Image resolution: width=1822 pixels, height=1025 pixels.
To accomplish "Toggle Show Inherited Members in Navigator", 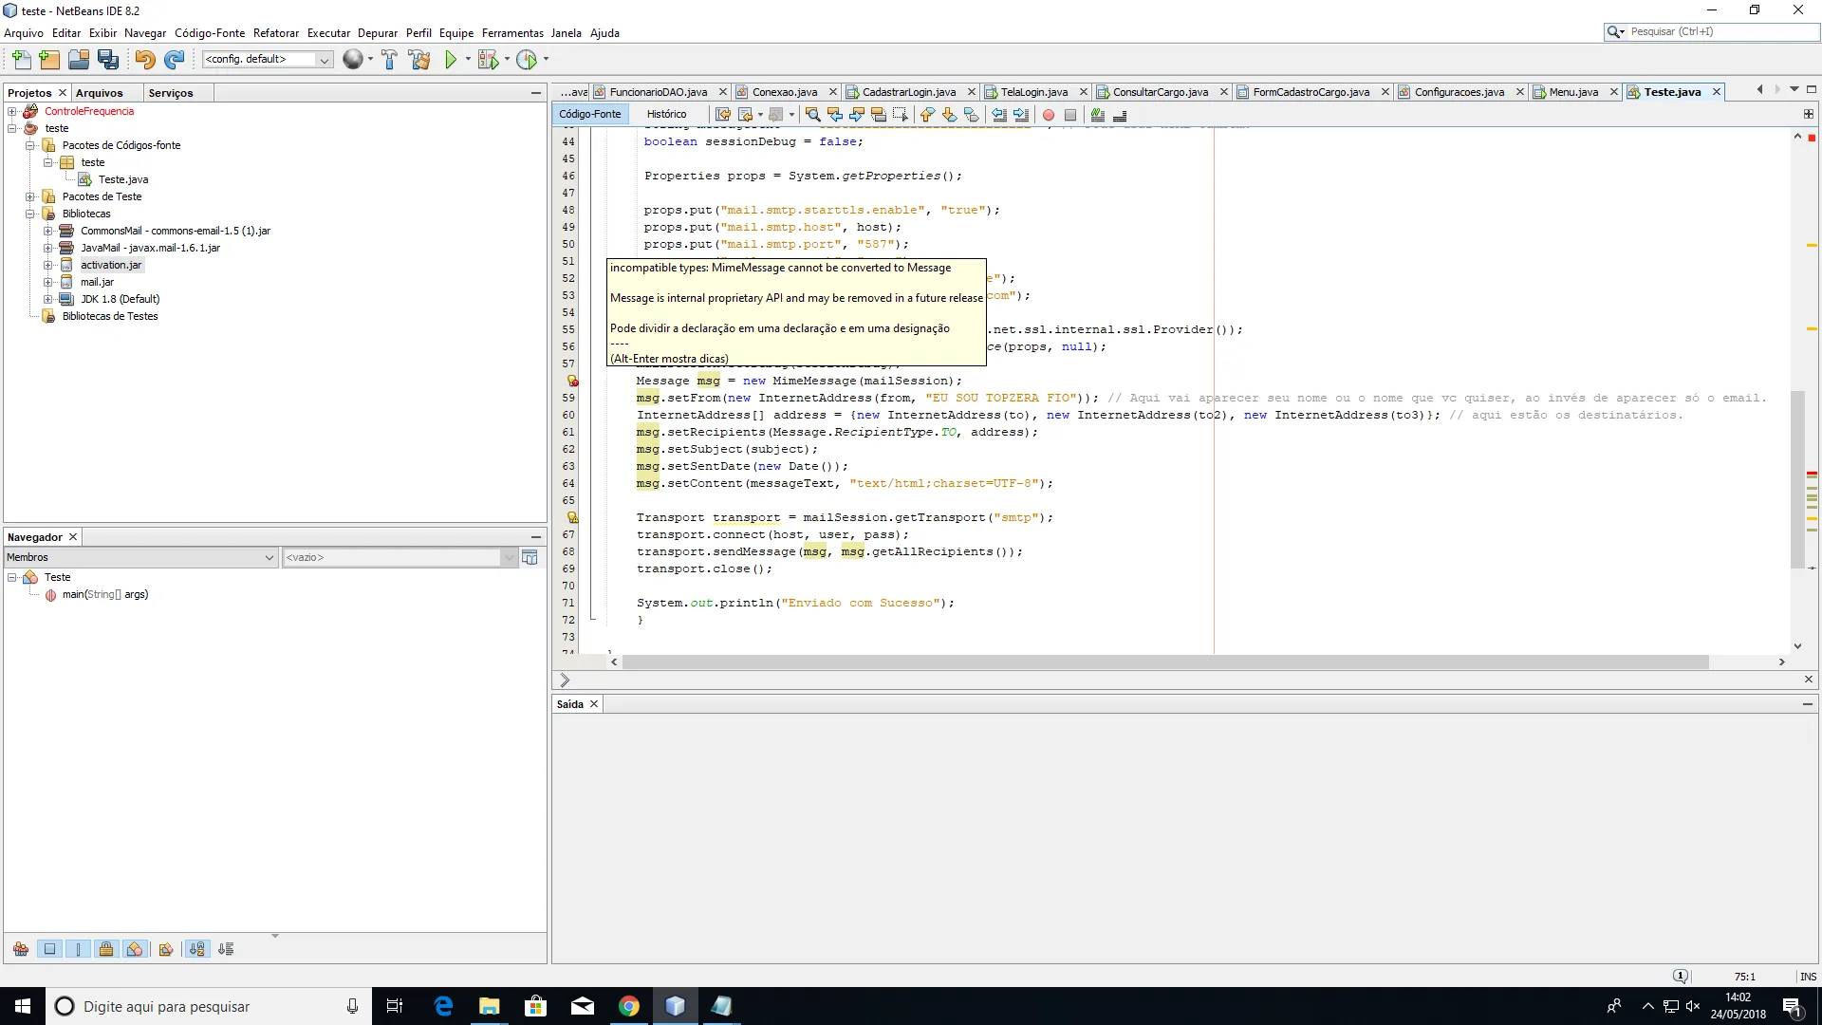I will 21,949.
